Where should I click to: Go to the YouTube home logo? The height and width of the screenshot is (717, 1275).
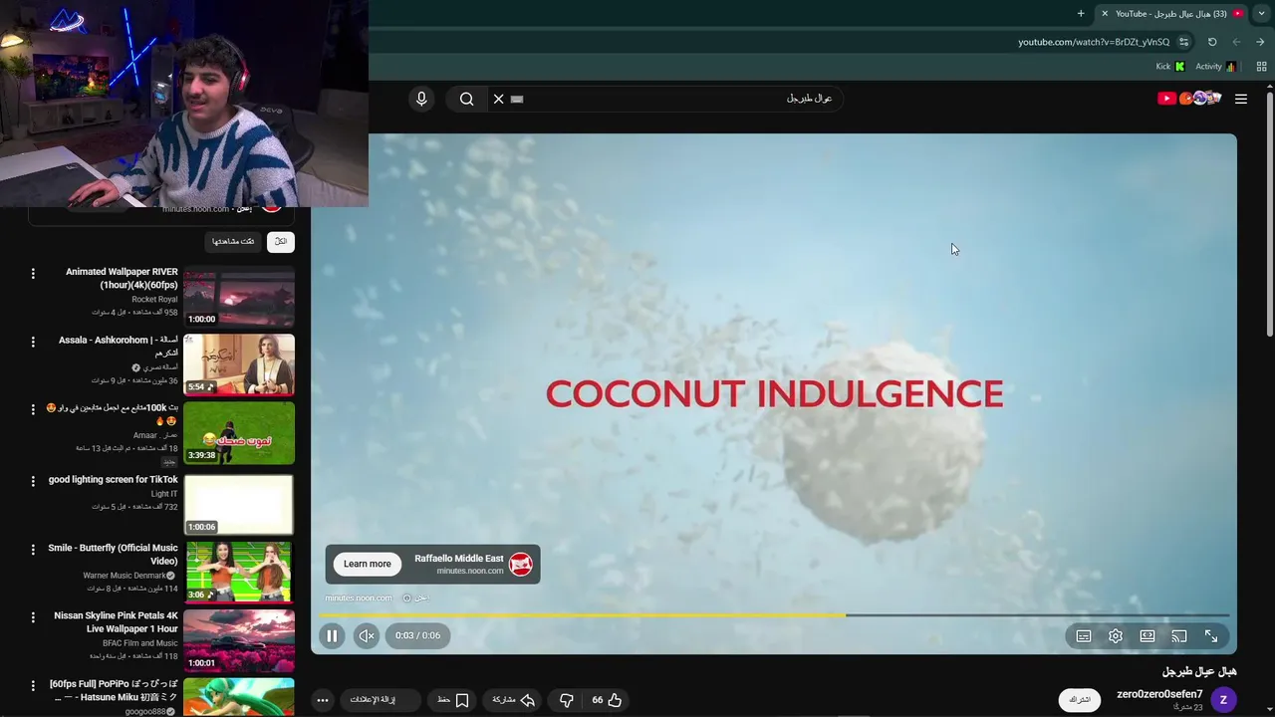point(1189,98)
